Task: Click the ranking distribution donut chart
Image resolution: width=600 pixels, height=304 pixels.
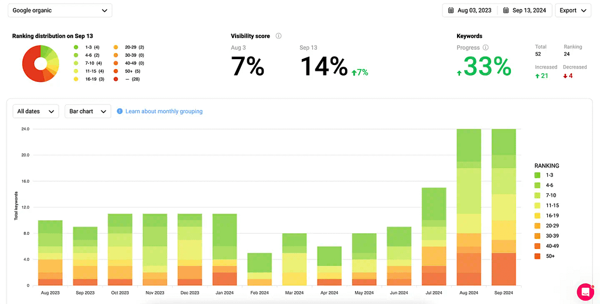Action: pyautogui.click(x=40, y=63)
